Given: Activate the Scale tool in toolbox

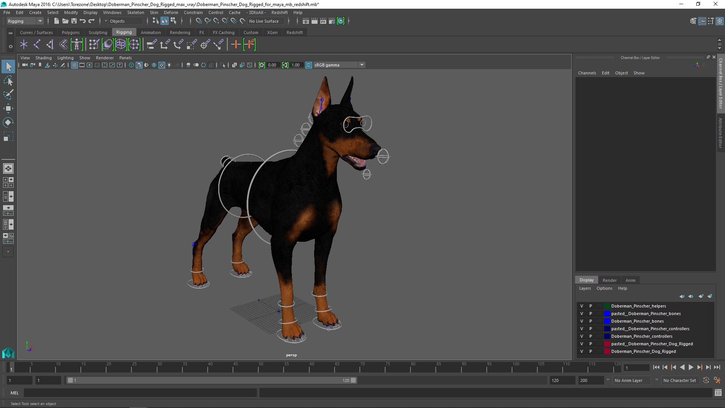Looking at the screenshot, I should [8, 136].
